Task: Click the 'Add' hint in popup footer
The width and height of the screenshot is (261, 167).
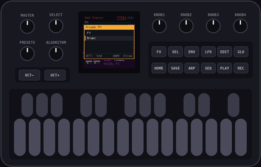Action: tap(99, 56)
